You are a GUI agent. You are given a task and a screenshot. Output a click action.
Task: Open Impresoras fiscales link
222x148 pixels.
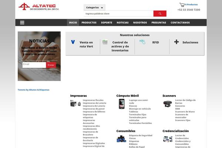[x=93, y=100]
